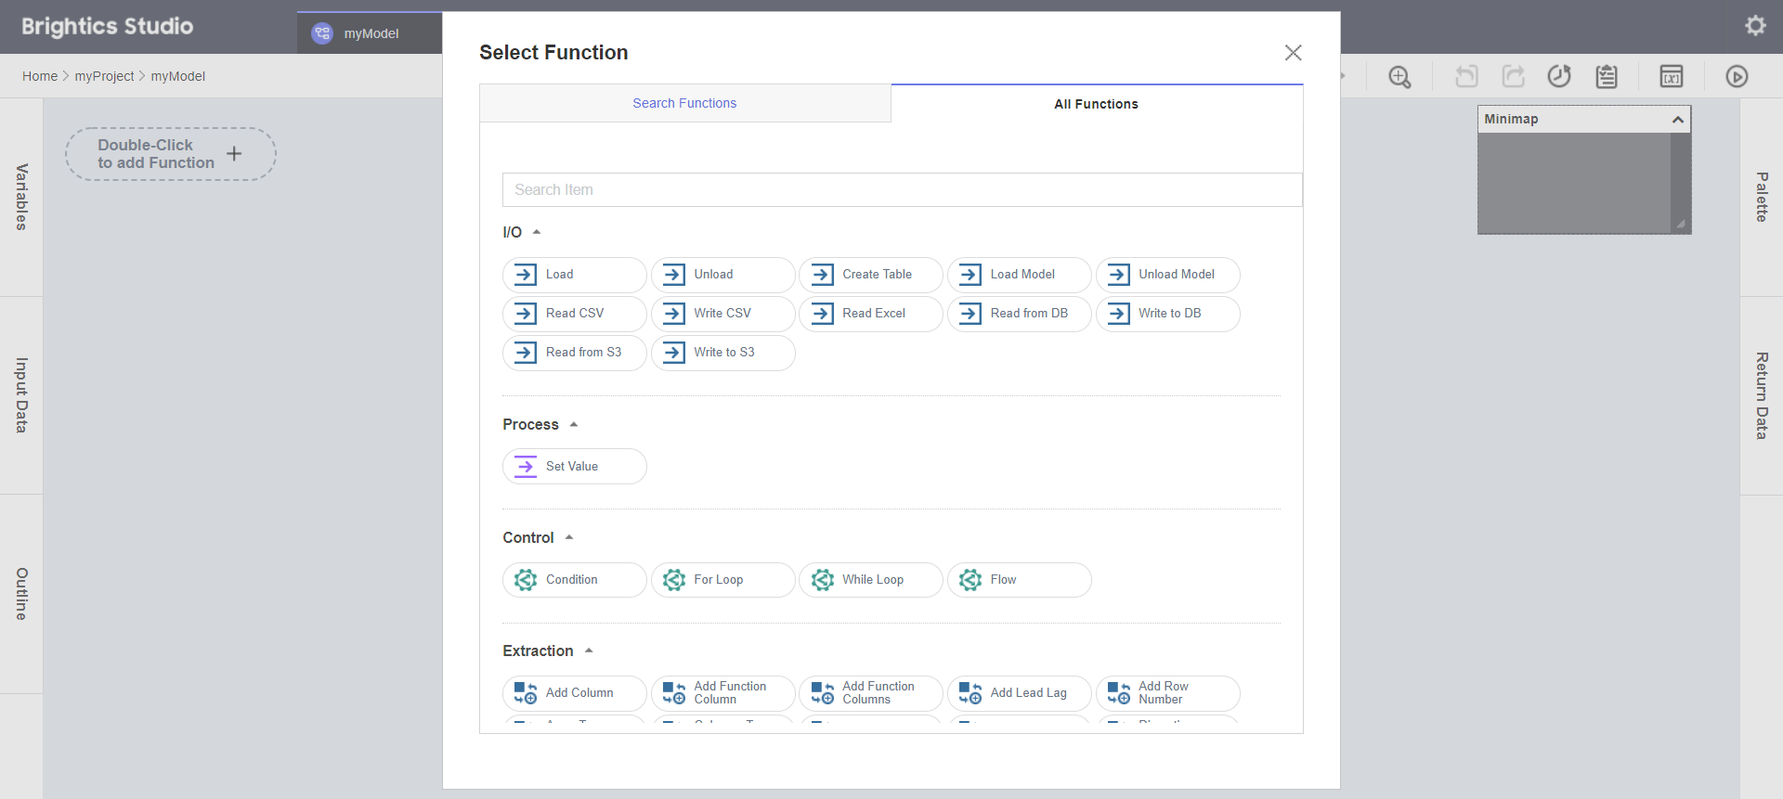
Task: Click the Add Function Column icon
Action: point(674,693)
